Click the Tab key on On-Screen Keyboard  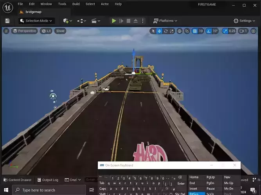(102, 183)
